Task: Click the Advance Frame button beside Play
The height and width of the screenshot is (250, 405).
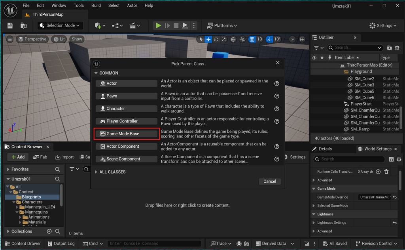Action: 167,26
